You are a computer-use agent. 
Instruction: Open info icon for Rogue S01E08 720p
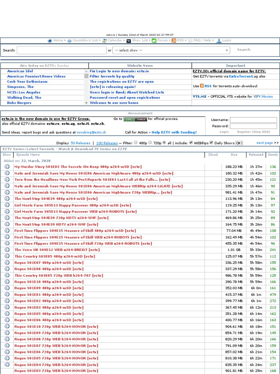click(7, 339)
